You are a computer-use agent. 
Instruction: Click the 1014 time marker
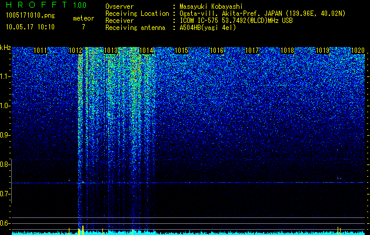(x=146, y=51)
